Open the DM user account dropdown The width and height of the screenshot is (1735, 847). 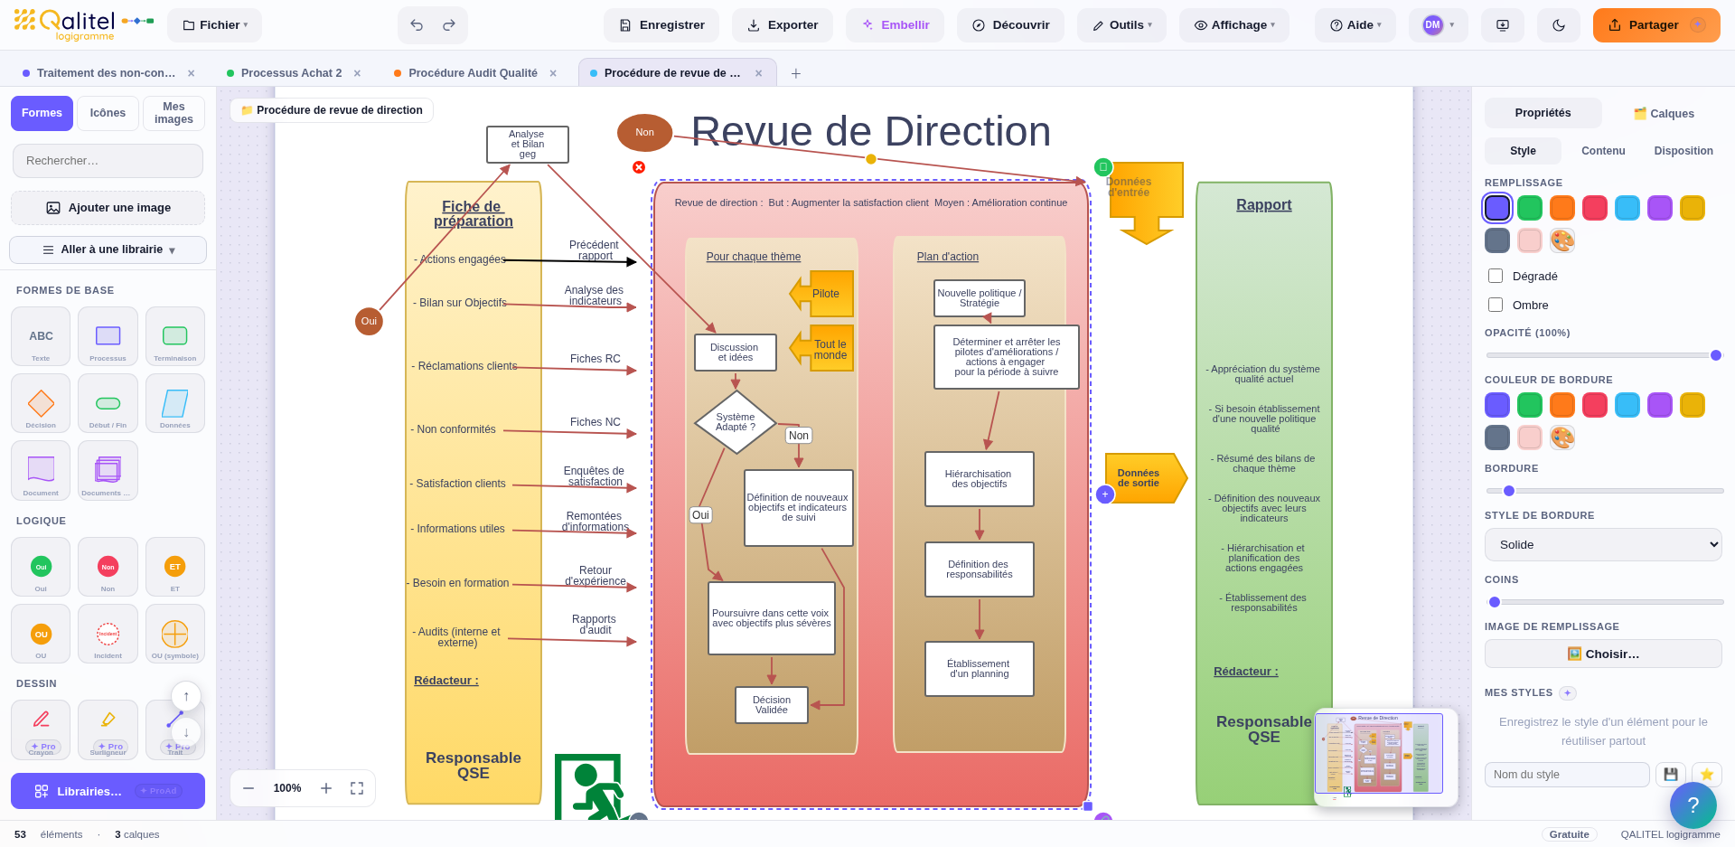click(1439, 25)
